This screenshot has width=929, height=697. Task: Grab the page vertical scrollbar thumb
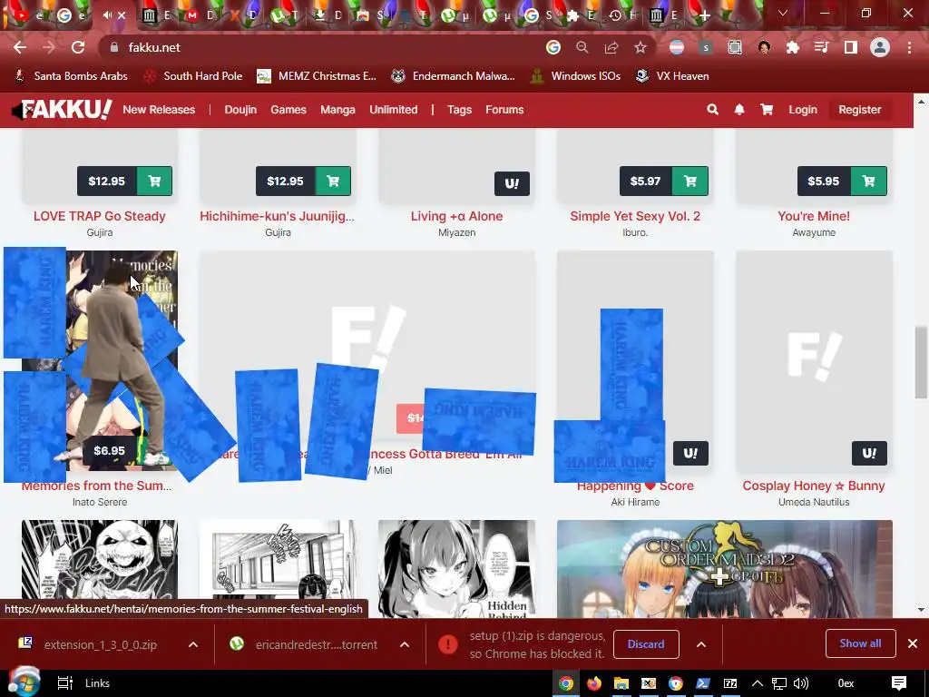pos(921,361)
